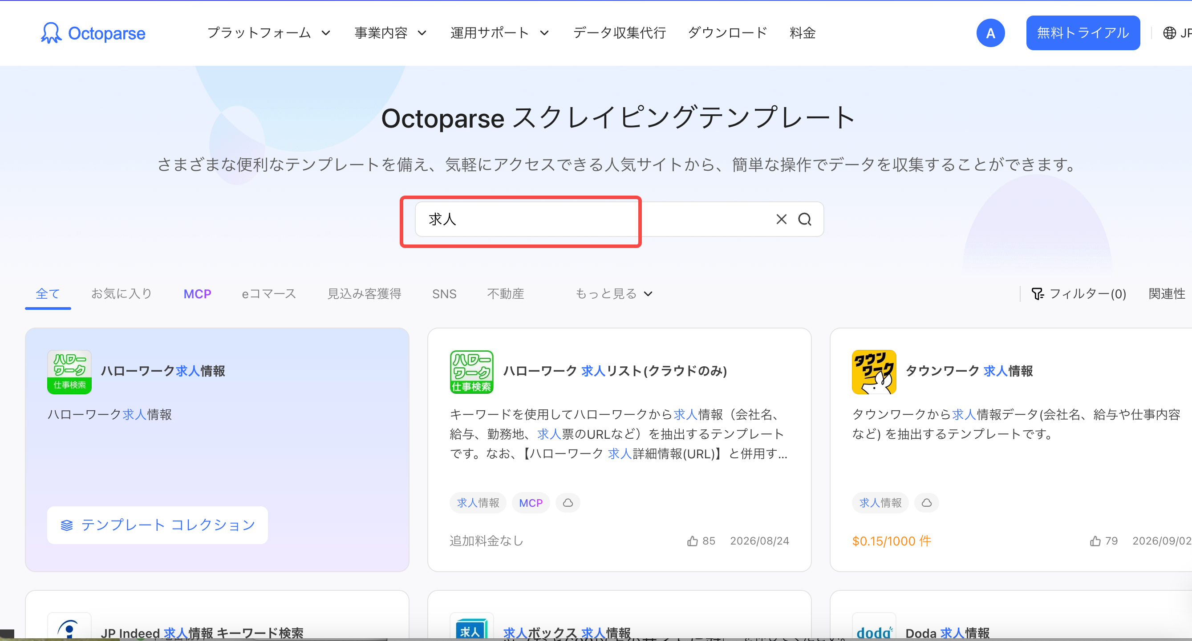Open フィルター(0) panel
The image size is (1192, 641).
(1078, 293)
